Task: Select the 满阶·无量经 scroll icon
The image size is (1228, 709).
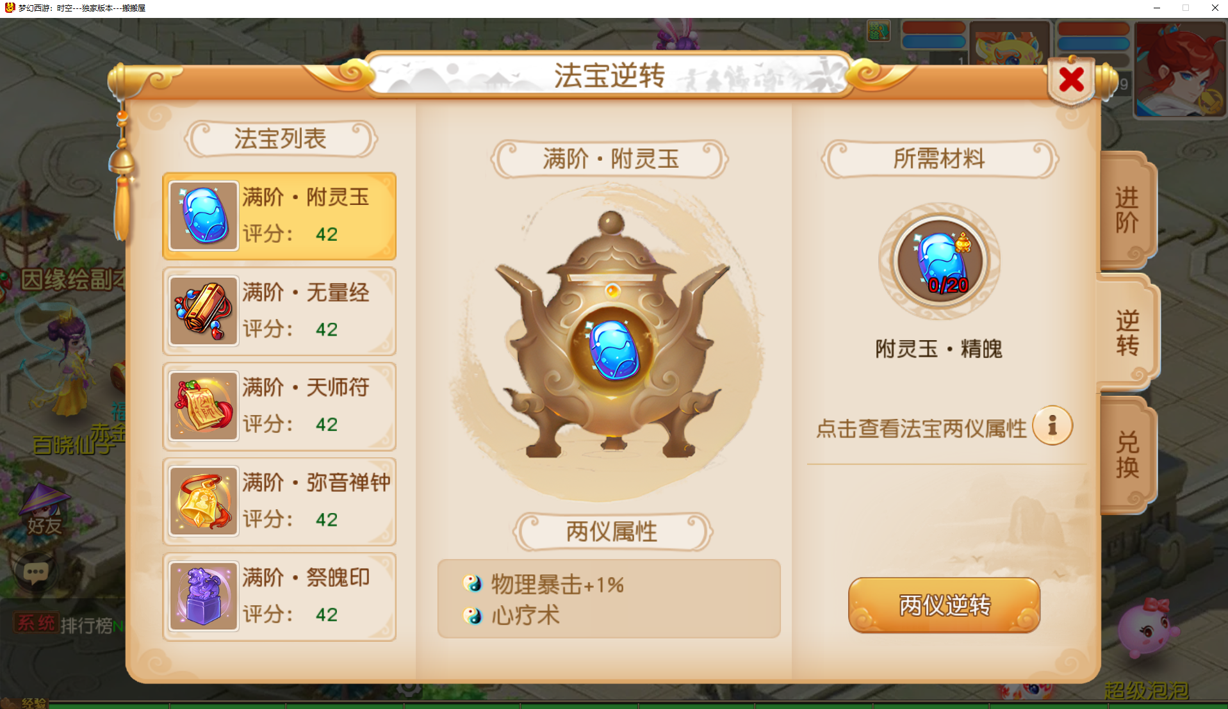Action: 204,311
